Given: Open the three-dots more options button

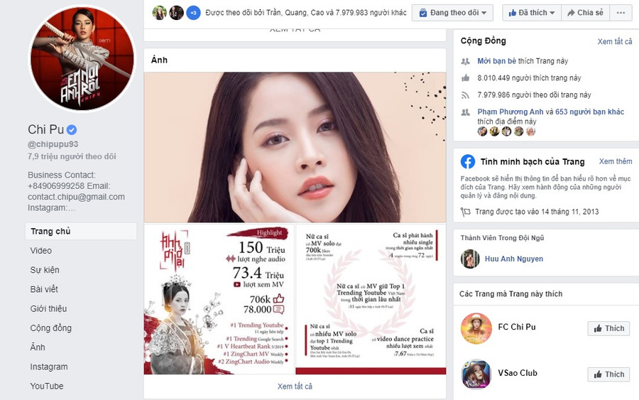Looking at the screenshot, I should coord(621,13).
